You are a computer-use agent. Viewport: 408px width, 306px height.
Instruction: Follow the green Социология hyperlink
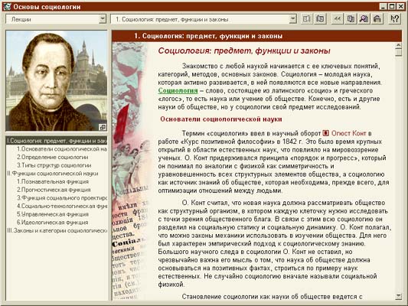[x=178, y=90]
